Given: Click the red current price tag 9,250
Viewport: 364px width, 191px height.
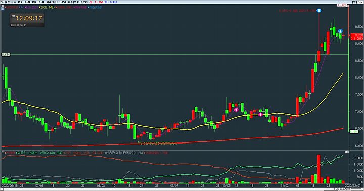Looking at the screenshot, I should tap(357, 37).
